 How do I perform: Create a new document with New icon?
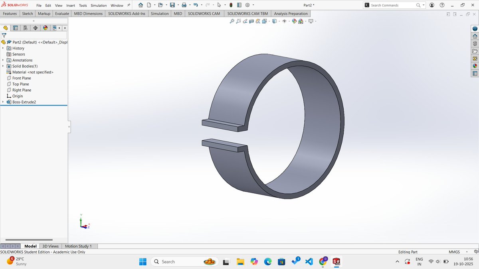click(149, 5)
